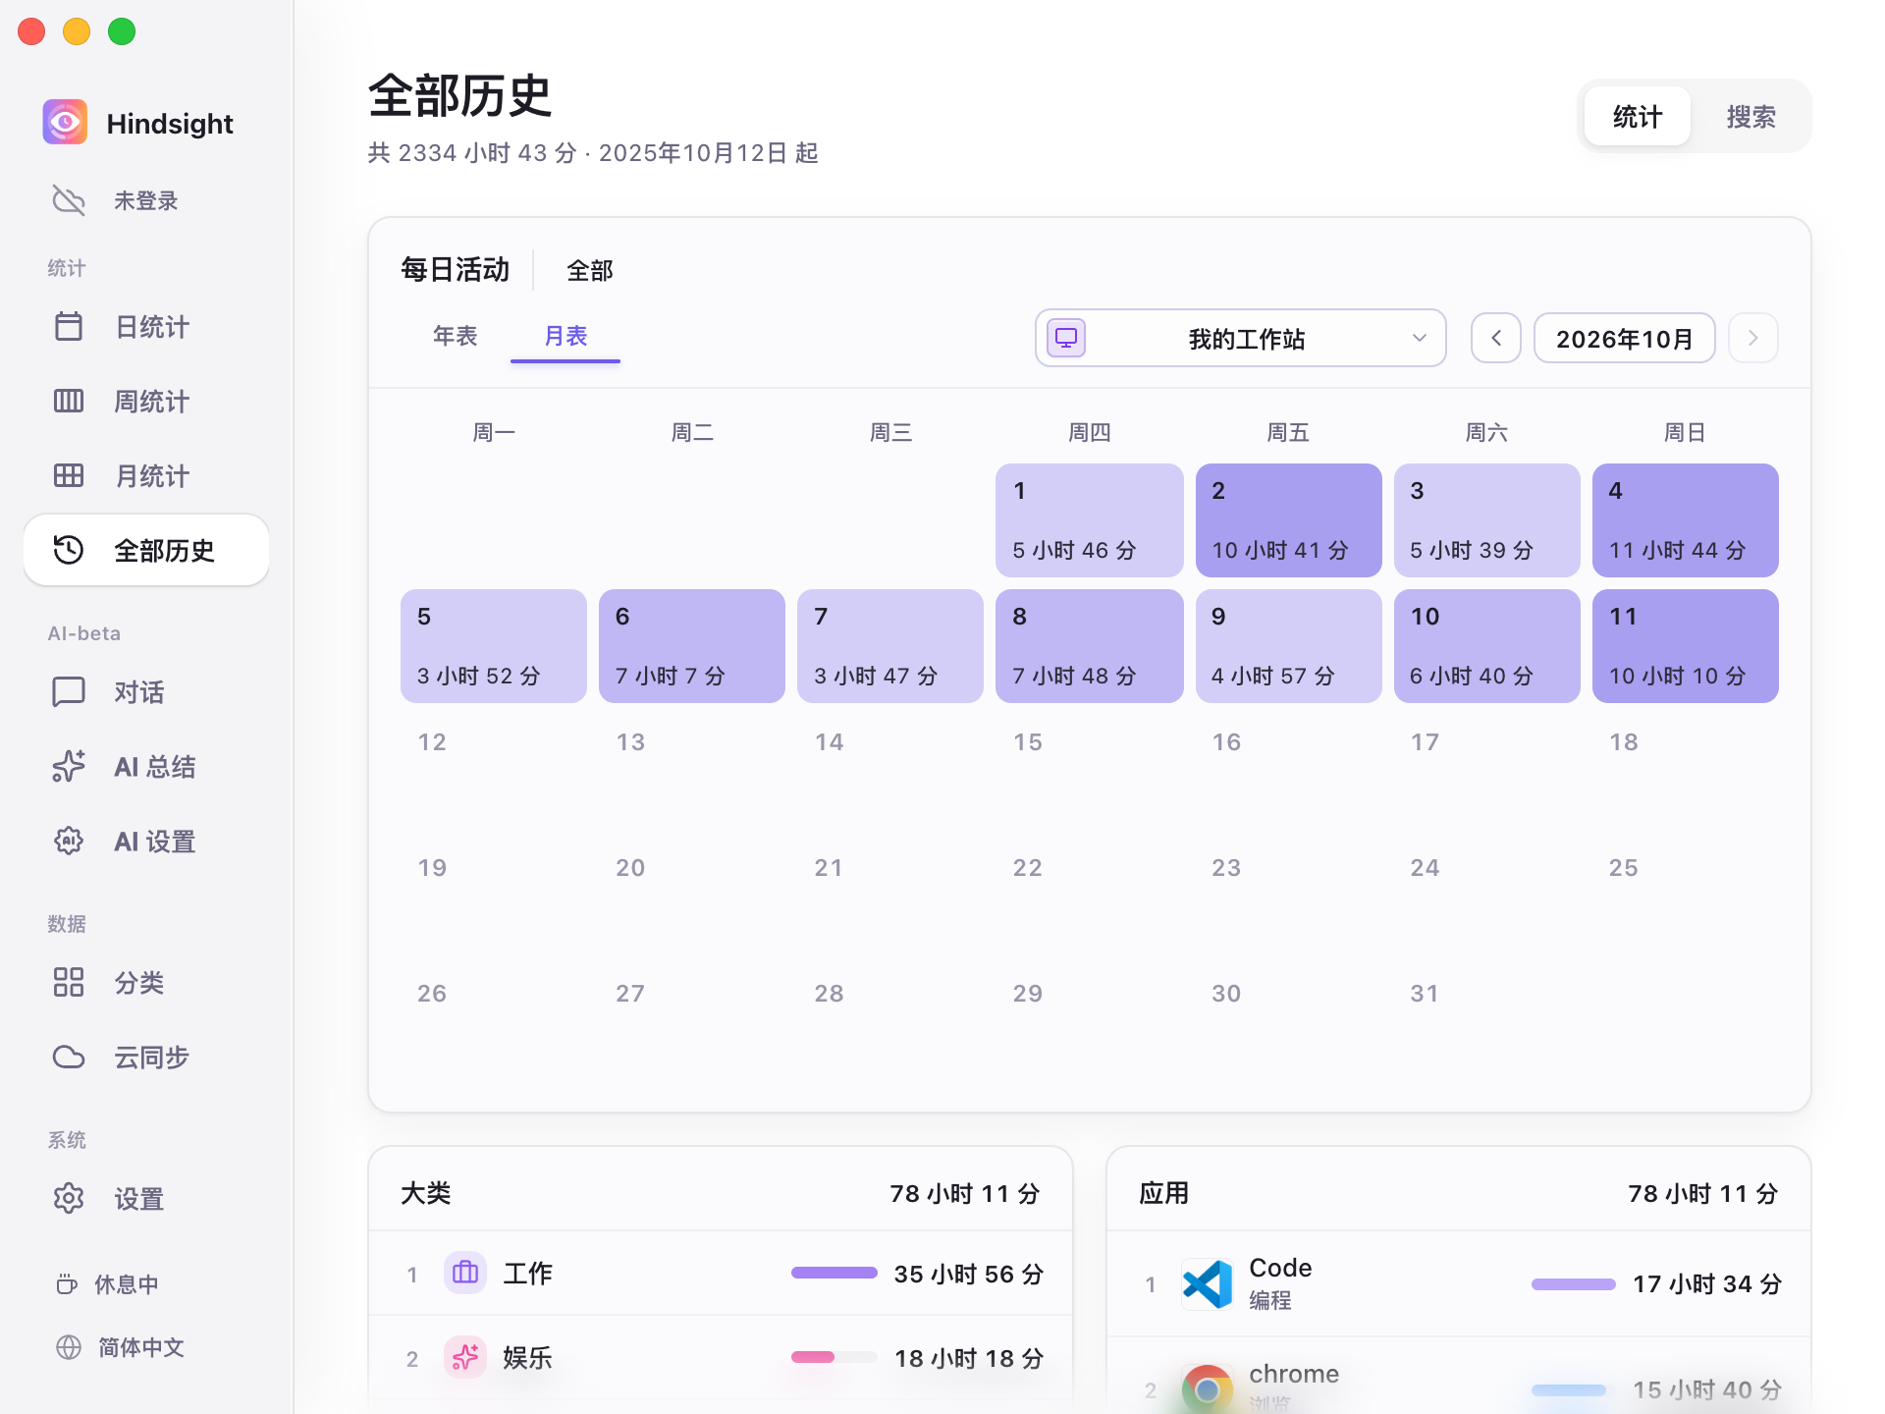
Task: Click the 简体中文 language label
Action: [x=141, y=1347]
